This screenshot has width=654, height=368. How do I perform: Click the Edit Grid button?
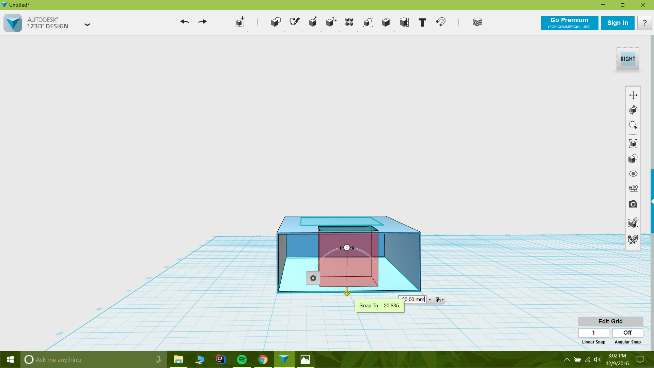610,321
